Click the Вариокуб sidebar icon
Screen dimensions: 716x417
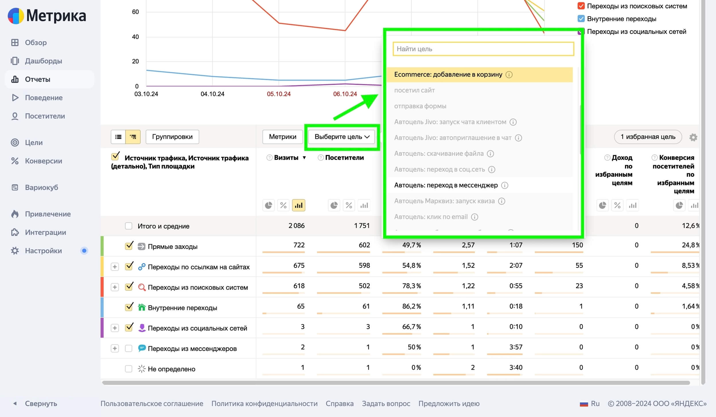pos(15,187)
